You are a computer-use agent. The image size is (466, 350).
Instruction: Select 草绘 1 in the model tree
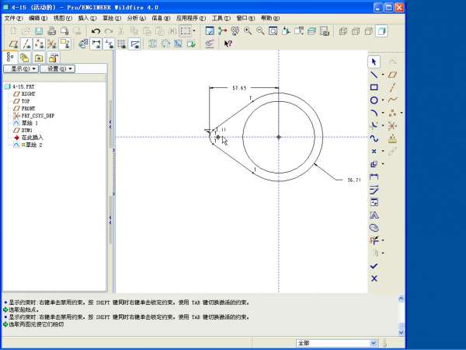coord(31,123)
